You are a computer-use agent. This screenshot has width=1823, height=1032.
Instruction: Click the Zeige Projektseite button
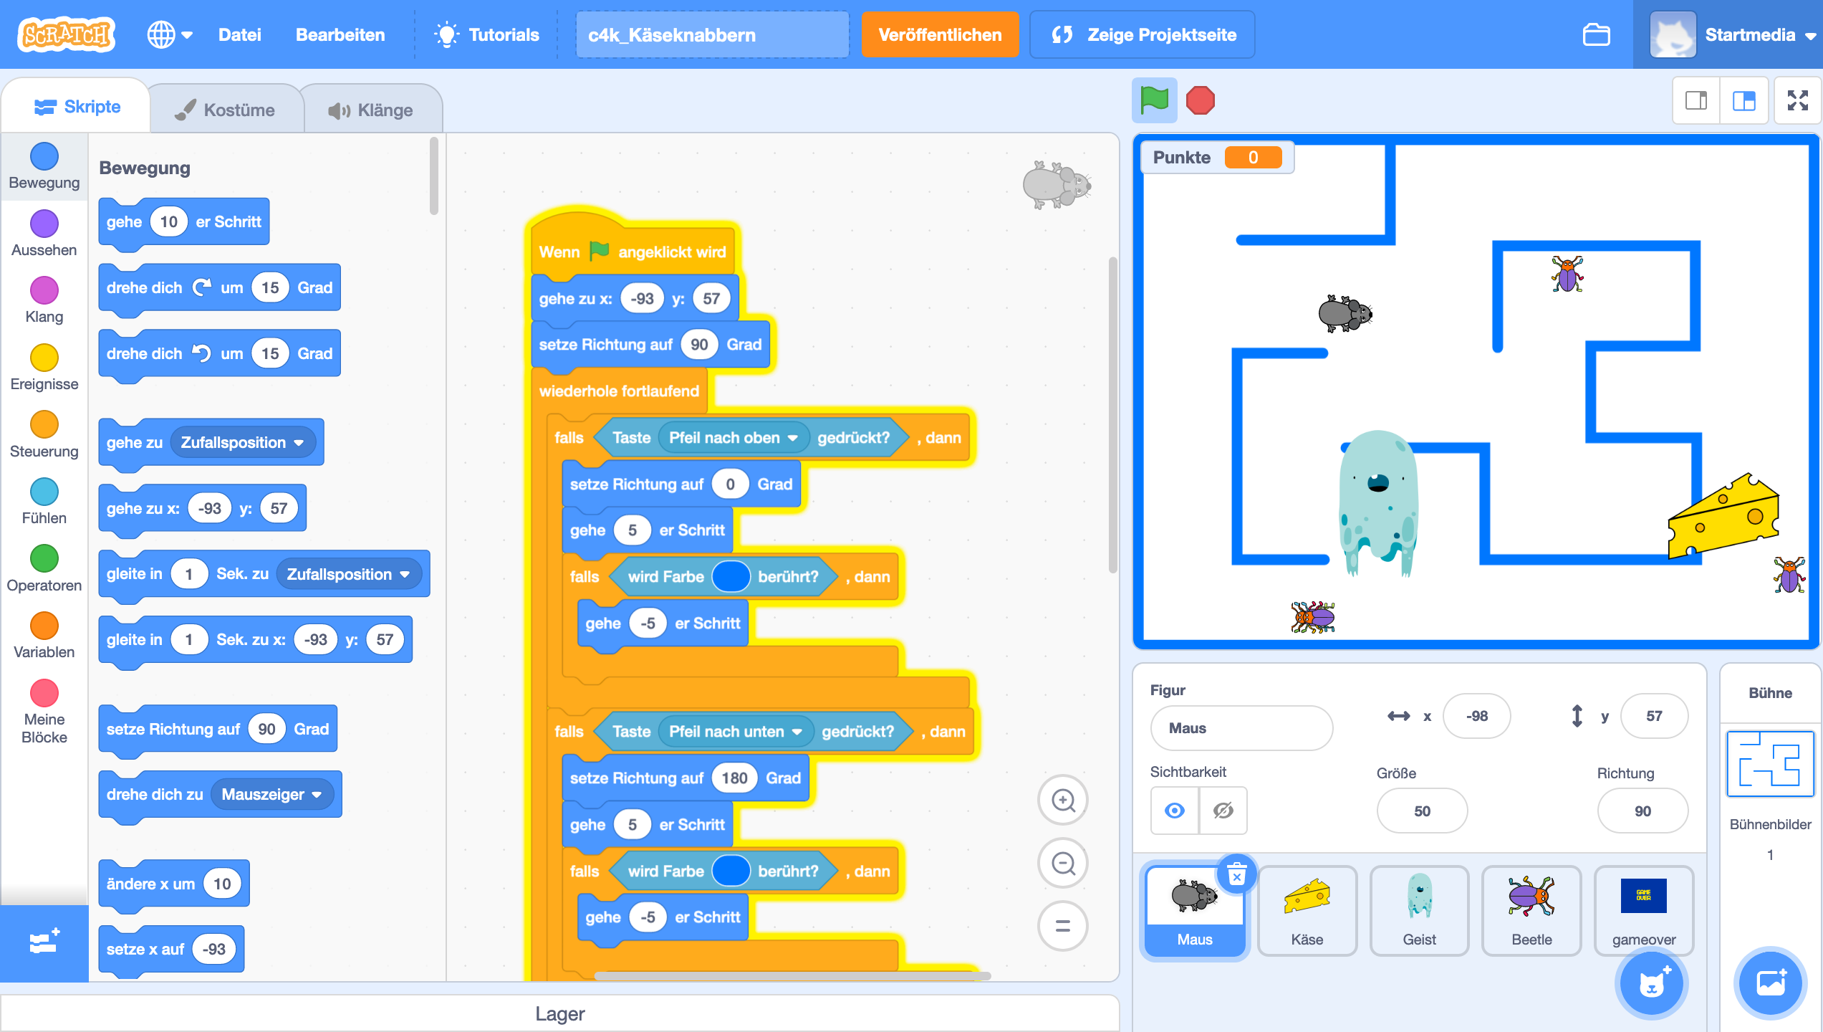(1142, 34)
